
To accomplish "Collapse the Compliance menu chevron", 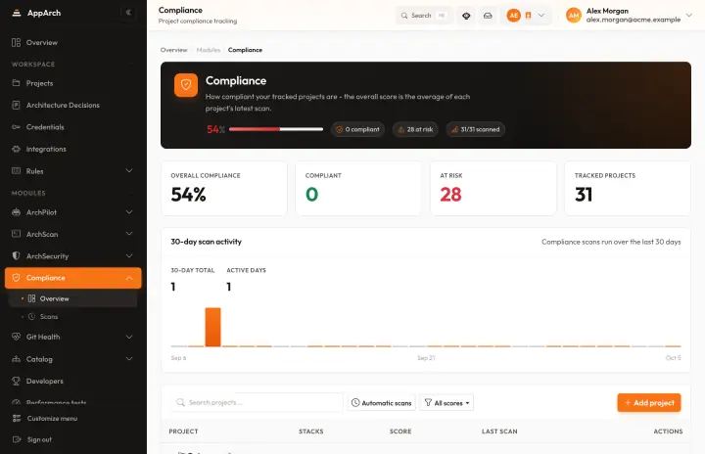I will pos(129,278).
